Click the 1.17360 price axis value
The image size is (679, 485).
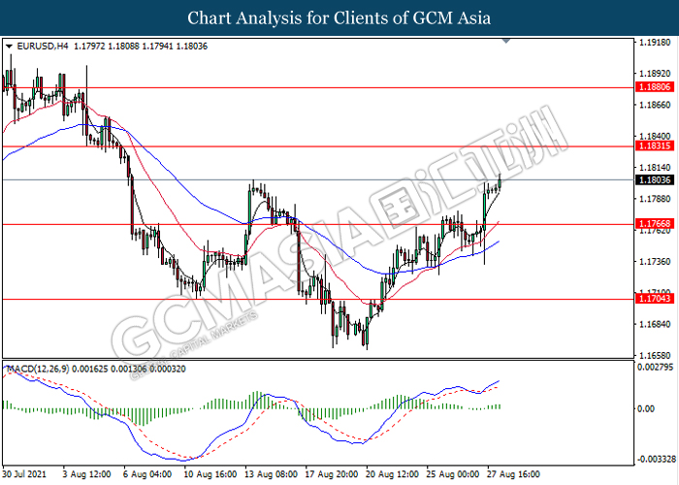[x=655, y=262]
